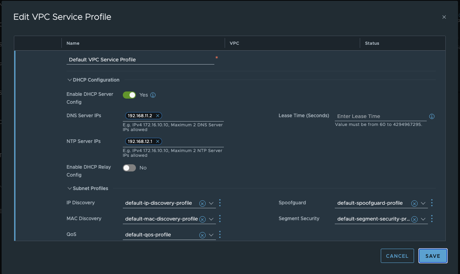Open the IP Discovery profile dropdown
460x274 pixels.
click(212, 203)
